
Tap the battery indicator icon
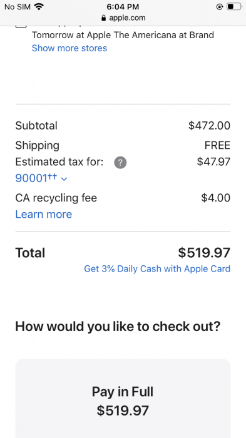click(x=233, y=6)
